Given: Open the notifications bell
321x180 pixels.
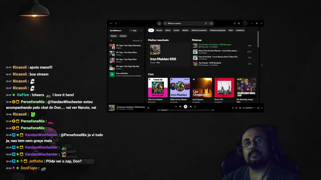Looking at the screenshot, I should click(x=234, y=23).
